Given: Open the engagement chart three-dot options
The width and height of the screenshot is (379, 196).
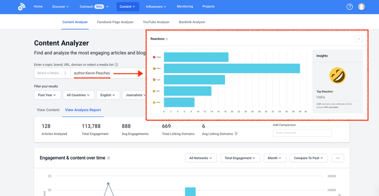Looking at the screenshot, I should click(x=338, y=158).
